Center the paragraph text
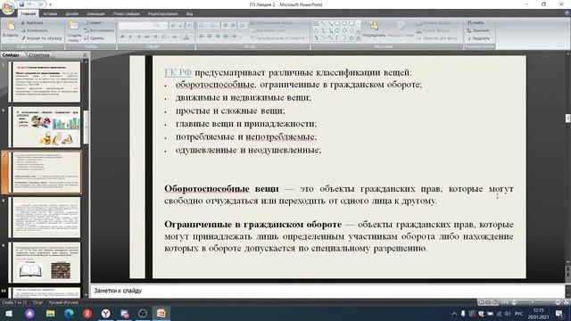This screenshot has width=571, height=321. coord(210,37)
